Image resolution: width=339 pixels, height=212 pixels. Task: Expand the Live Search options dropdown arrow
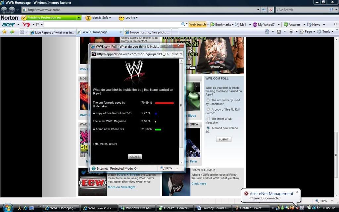[336, 10]
